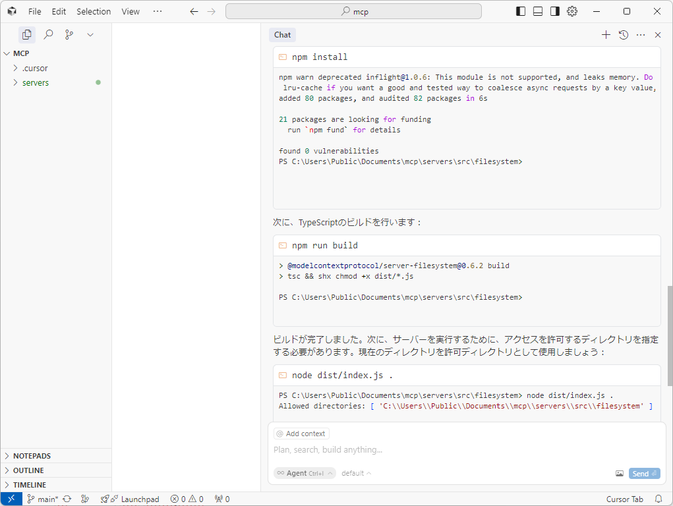Open the Source Control branch icon
The height and width of the screenshot is (506, 673).
tap(69, 35)
